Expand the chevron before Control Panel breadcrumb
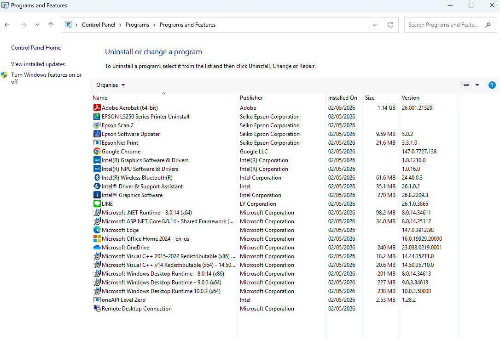The width and height of the screenshot is (500, 339). pyautogui.click(x=76, y=25)
